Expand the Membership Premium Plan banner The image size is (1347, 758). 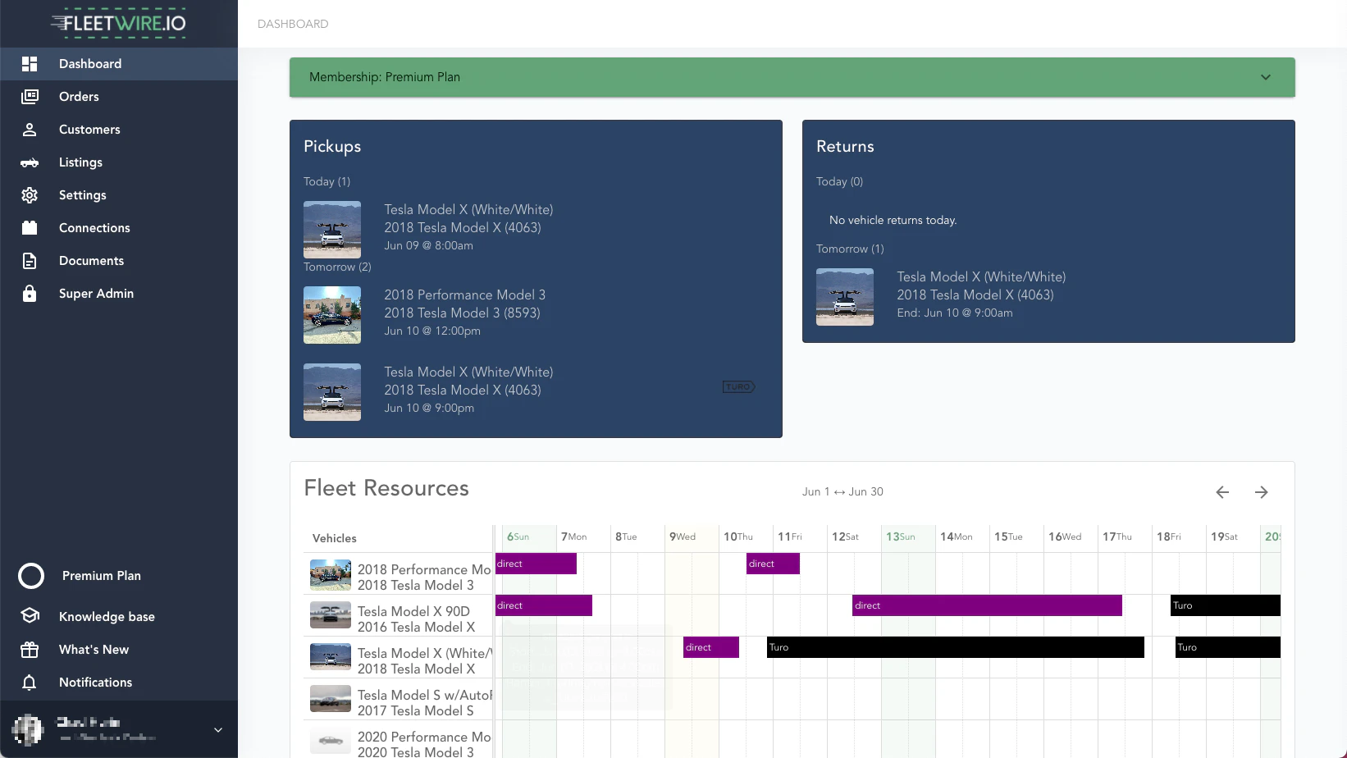[x=1265, y=76]
